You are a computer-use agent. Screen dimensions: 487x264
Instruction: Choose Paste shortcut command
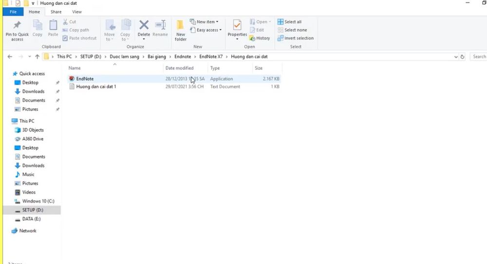tap(79, 38)
